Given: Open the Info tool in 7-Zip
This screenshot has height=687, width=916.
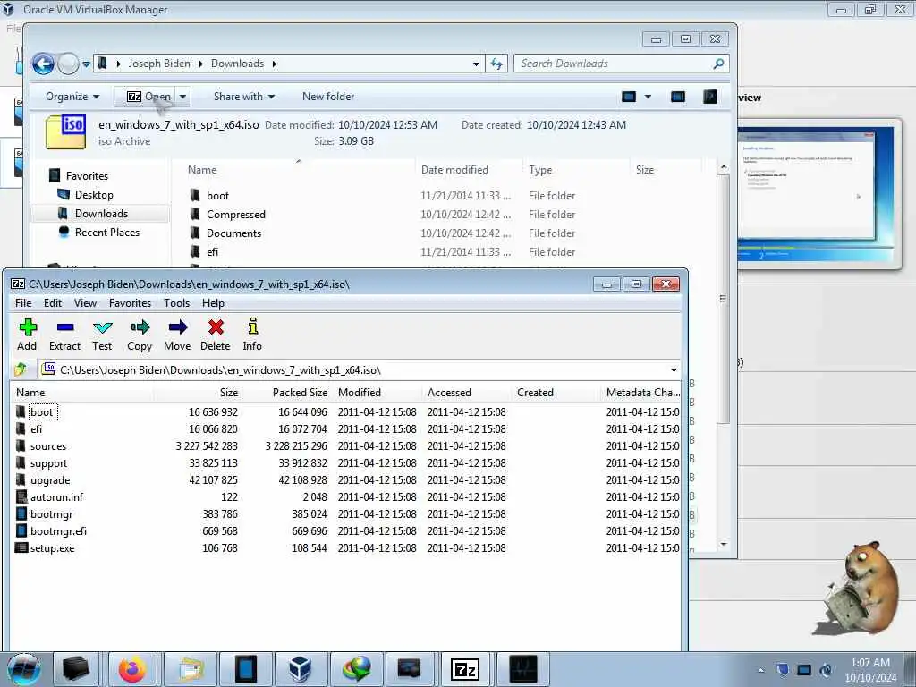Looking at the screenshot, I should pyautogui.click(x=252, y=335).
